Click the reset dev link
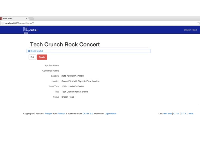The image size is (200, 142). (x=191, y=114)
